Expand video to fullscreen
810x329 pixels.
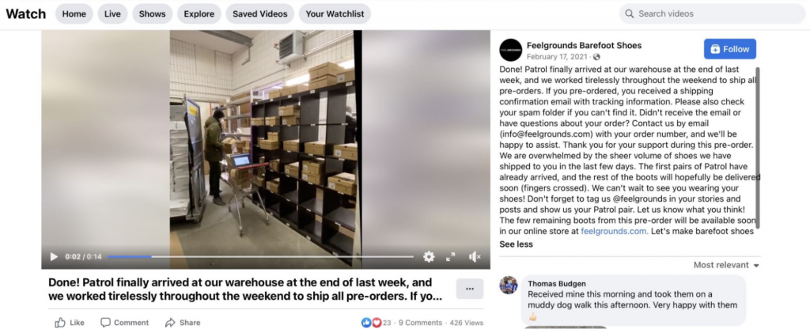tap(451, 257)
